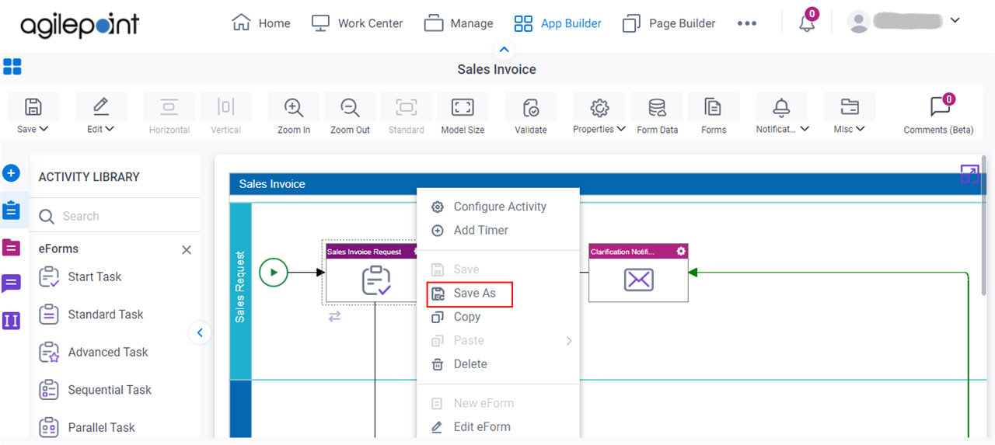
Task: Click the blue plus sidebar icon
Action: [x=11, y=173]
